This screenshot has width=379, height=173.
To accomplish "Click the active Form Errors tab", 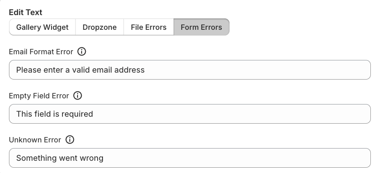I will click(x=201, y=27).
